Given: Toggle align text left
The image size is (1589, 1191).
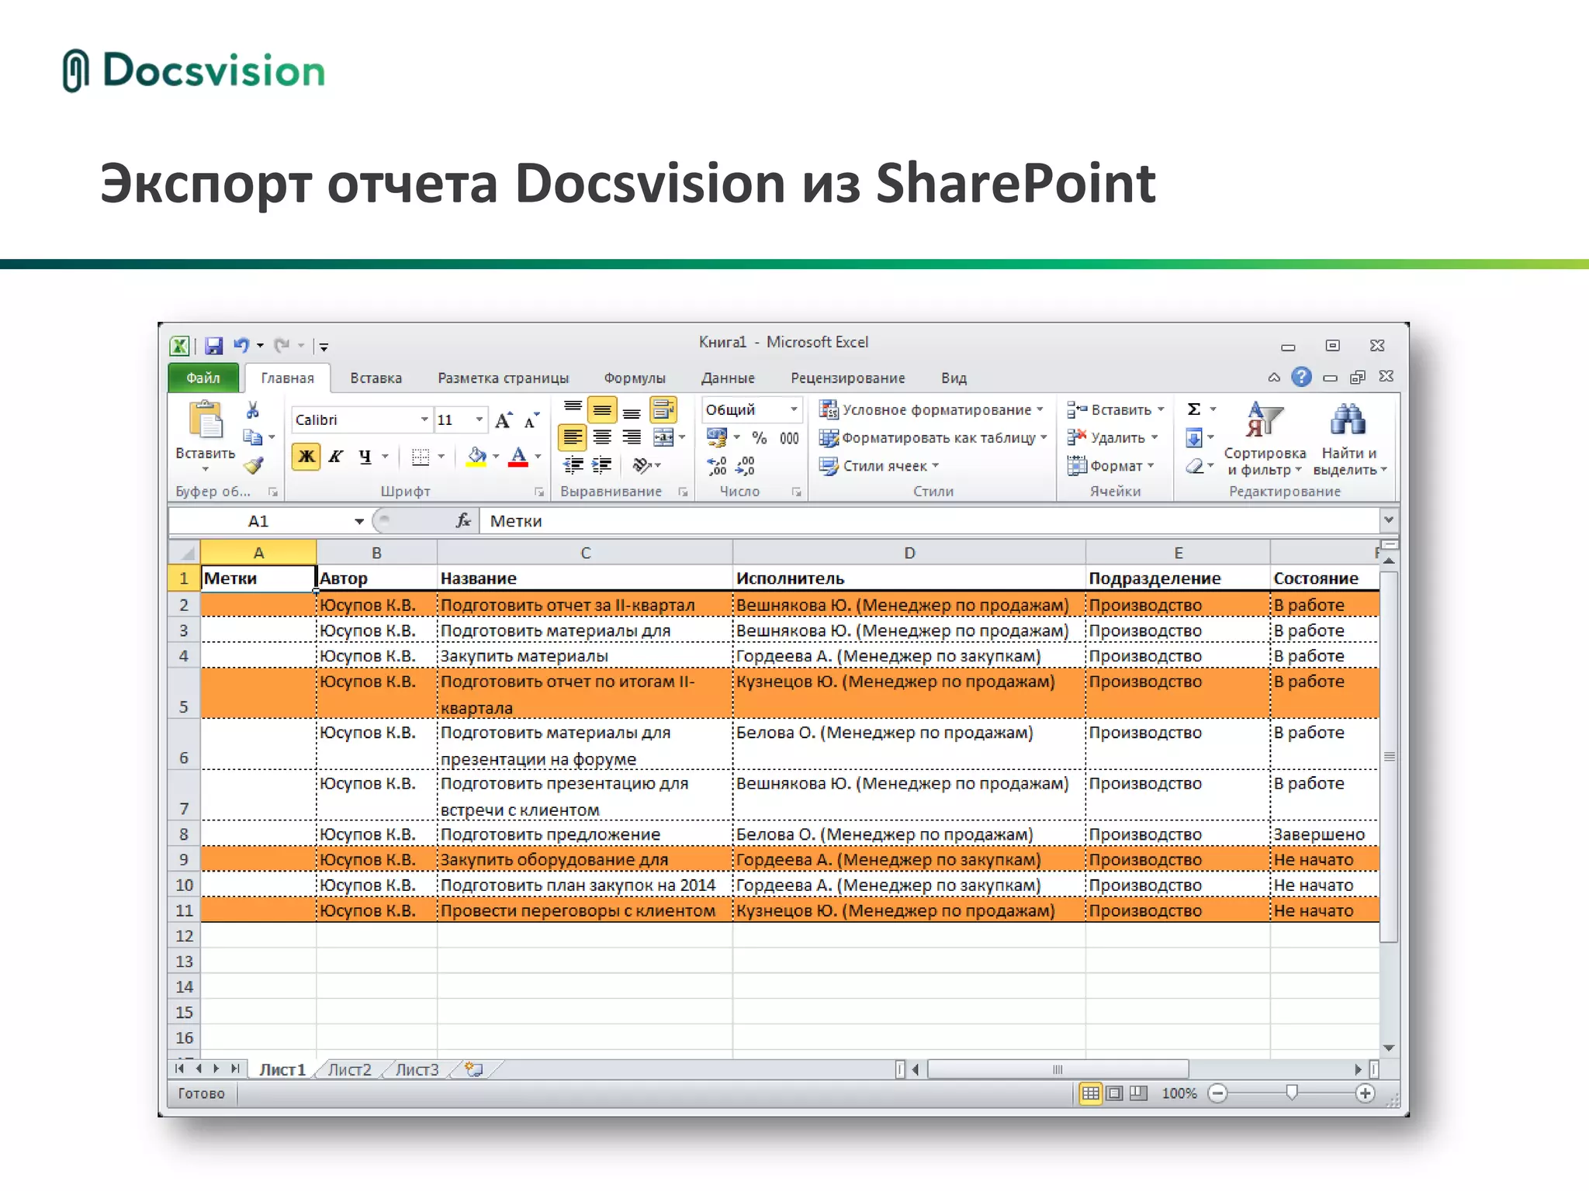Looking at the screenshot, I should point(573,438).
